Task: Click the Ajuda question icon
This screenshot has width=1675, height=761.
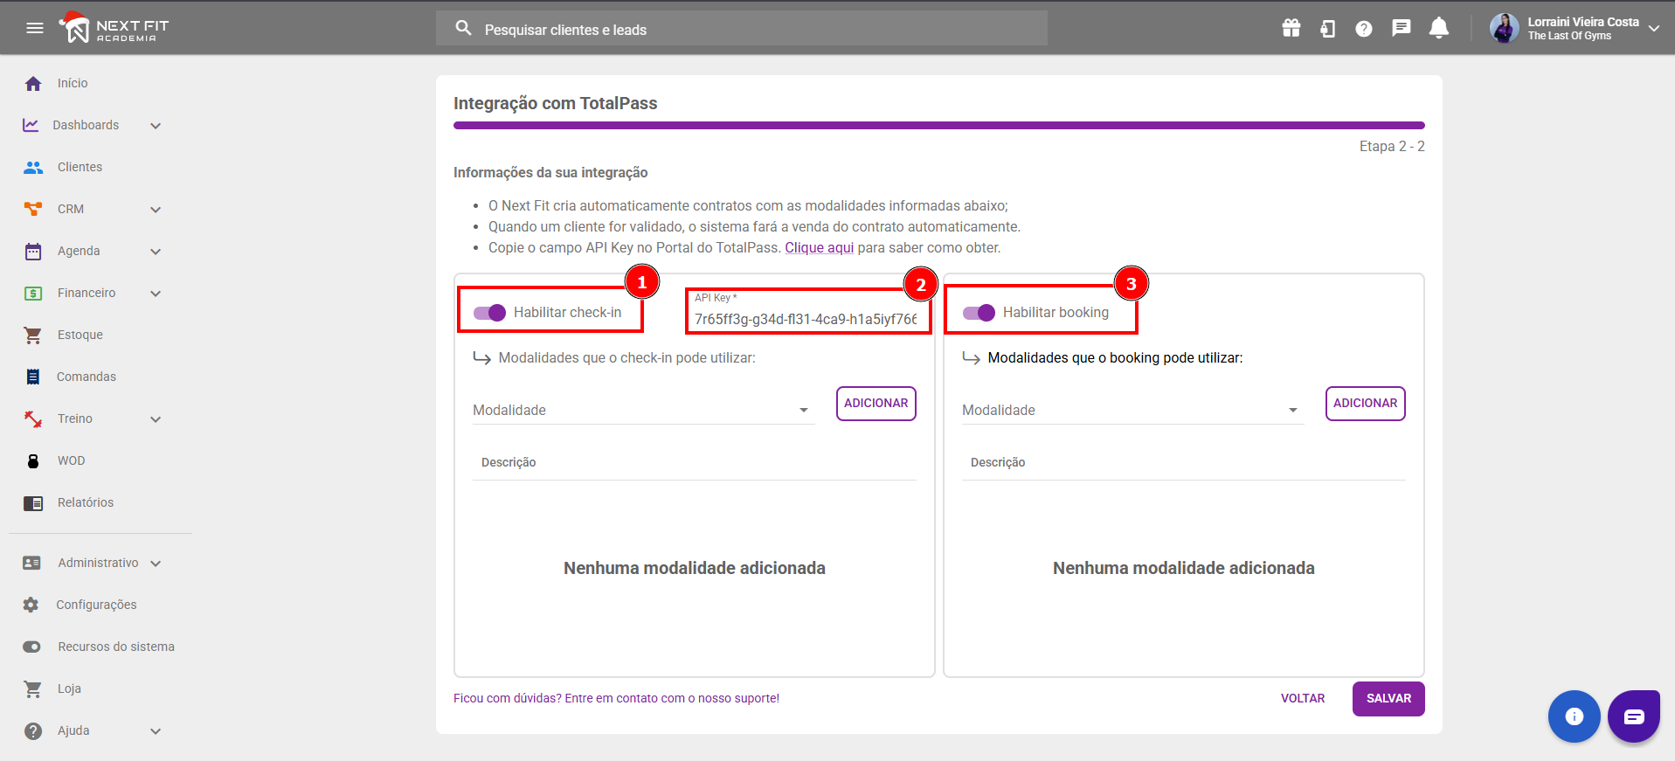Action: tap(33, 730)
